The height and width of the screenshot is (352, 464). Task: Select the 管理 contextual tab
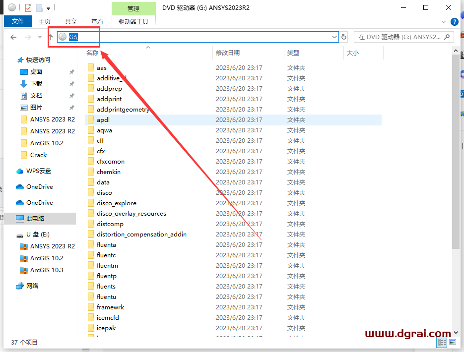point(133,8)
